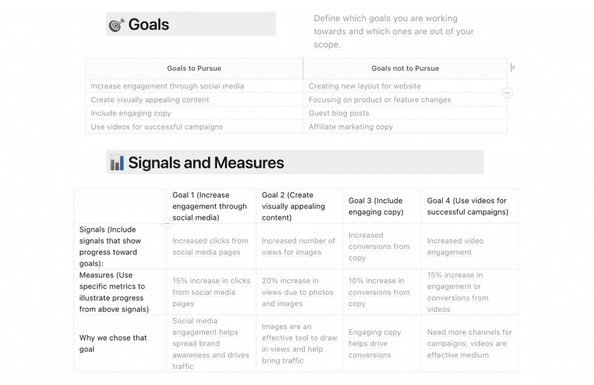Open the options button on the Signals row border
The image size is (594, 385).
coord(166,224)
